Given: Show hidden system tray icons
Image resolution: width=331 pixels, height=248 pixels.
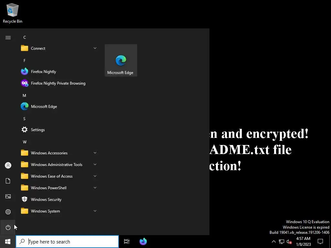Looking at the screenshot, I should click(273, 242).
